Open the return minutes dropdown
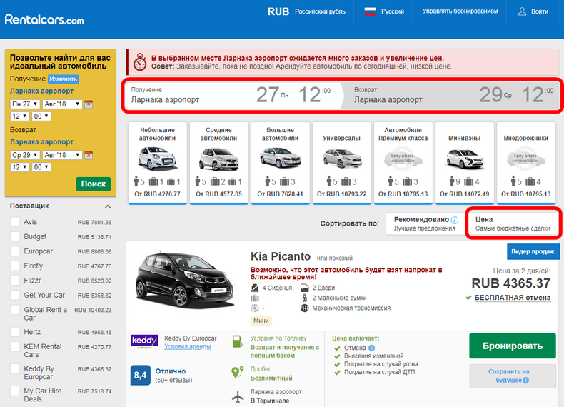The width and height of the screenshot is (564, 407). (x=41, y=167)
